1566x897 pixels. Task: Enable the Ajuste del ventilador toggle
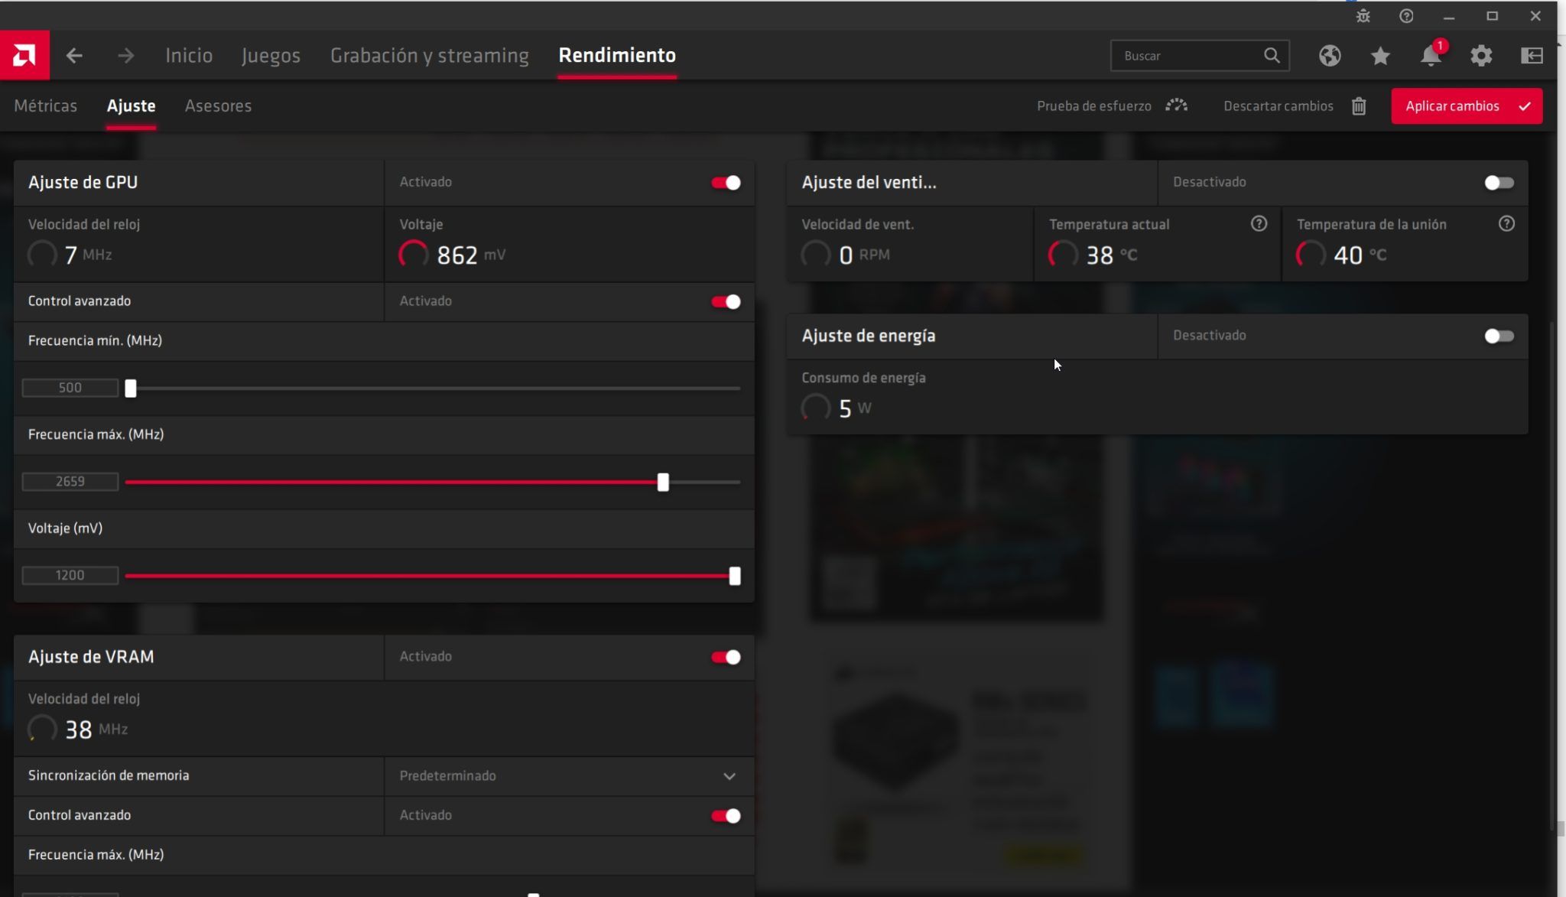[1499, 183]
